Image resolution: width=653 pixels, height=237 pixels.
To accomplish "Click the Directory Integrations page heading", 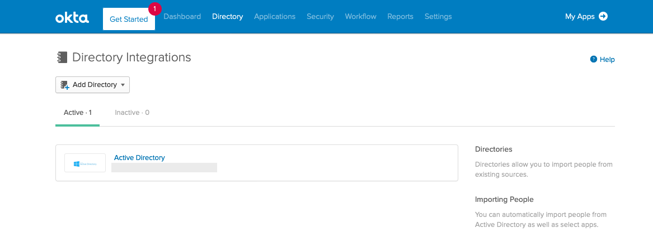I will [x=131, y=57].
